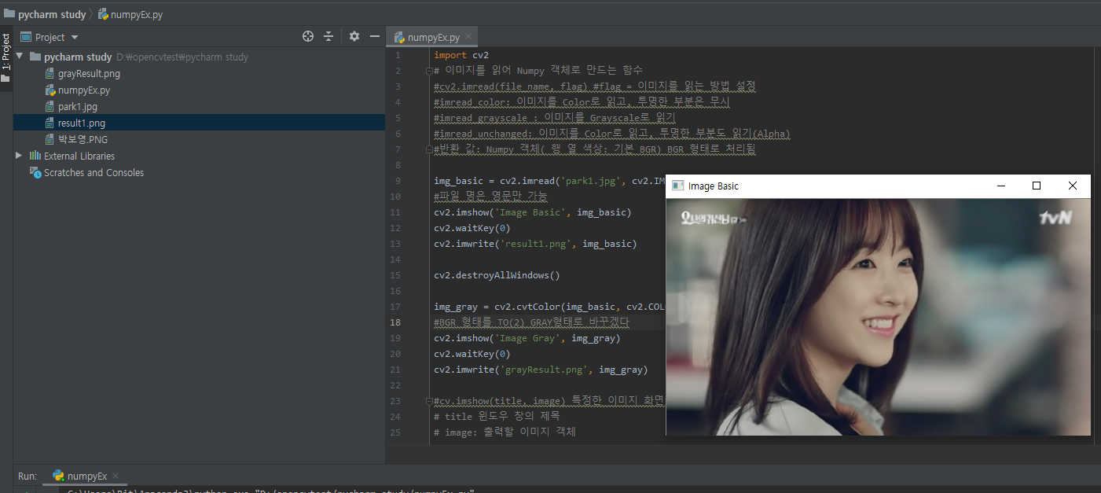Click line 1 'import cv2' code
1101x493 pixels.
coord(461,55)
